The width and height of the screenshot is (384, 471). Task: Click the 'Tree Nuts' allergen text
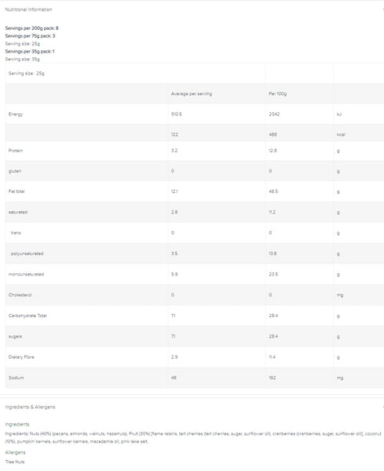click(x=15, y=462)
